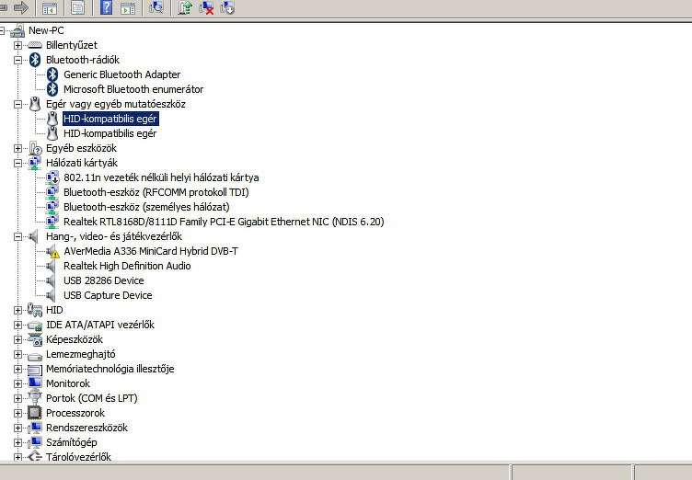
Task: Click the 802.11n disabled adapter icon
Action: pyautogui.click(x=52, y=177)
